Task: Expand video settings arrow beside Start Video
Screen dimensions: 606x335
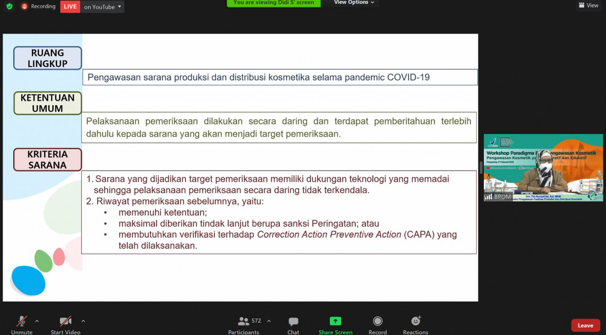Action: click(83, 321)
